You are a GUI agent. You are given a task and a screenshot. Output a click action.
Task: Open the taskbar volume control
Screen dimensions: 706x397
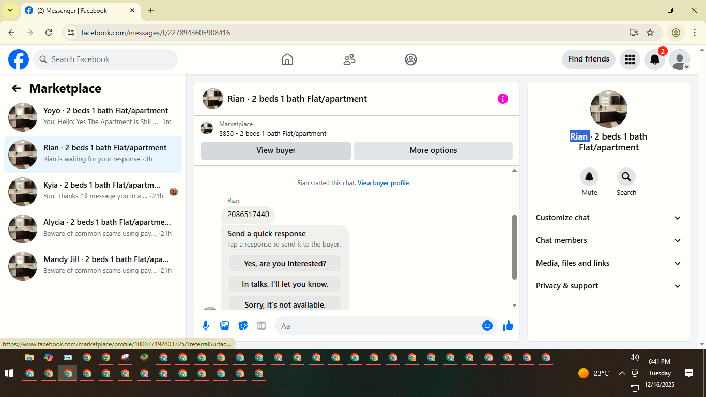click(635, 357)
